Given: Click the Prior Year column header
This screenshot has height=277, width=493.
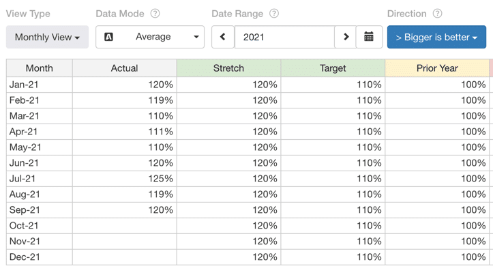Looking at the screenshot, I should coord(437,68).
